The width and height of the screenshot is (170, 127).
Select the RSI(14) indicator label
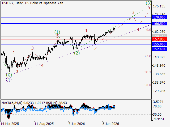[52, 103]
